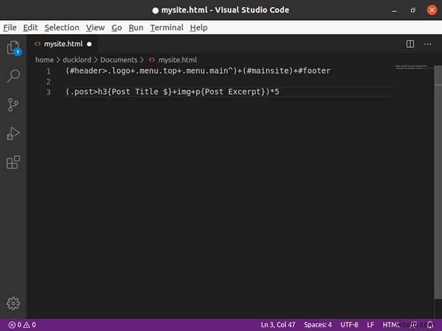Click the #footer text on line 1
This screenshot has height=331, width=442.
(x=314, y=71)
